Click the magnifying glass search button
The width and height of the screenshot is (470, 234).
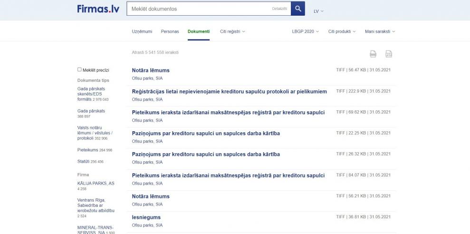click(x=297, y=9)
